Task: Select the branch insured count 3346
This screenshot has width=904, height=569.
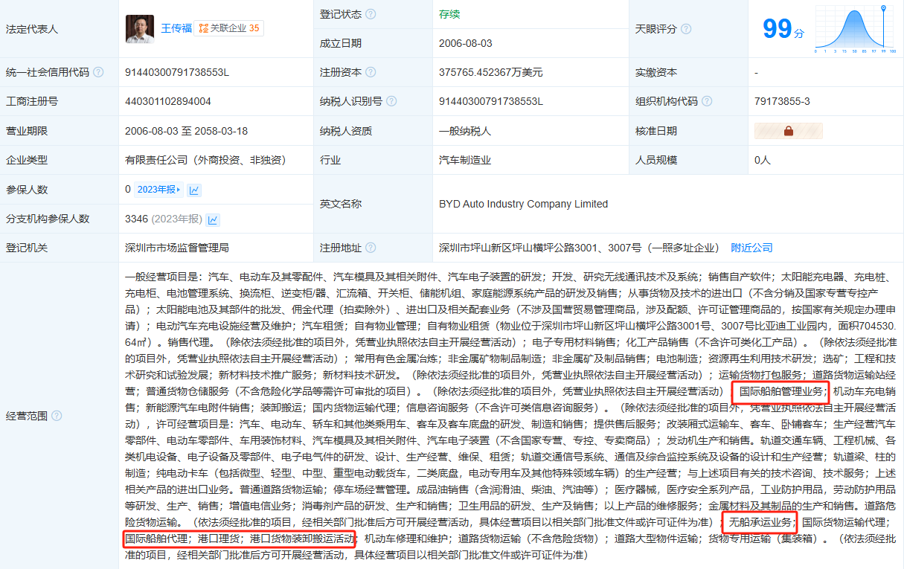Action: [x=137, y=219]
